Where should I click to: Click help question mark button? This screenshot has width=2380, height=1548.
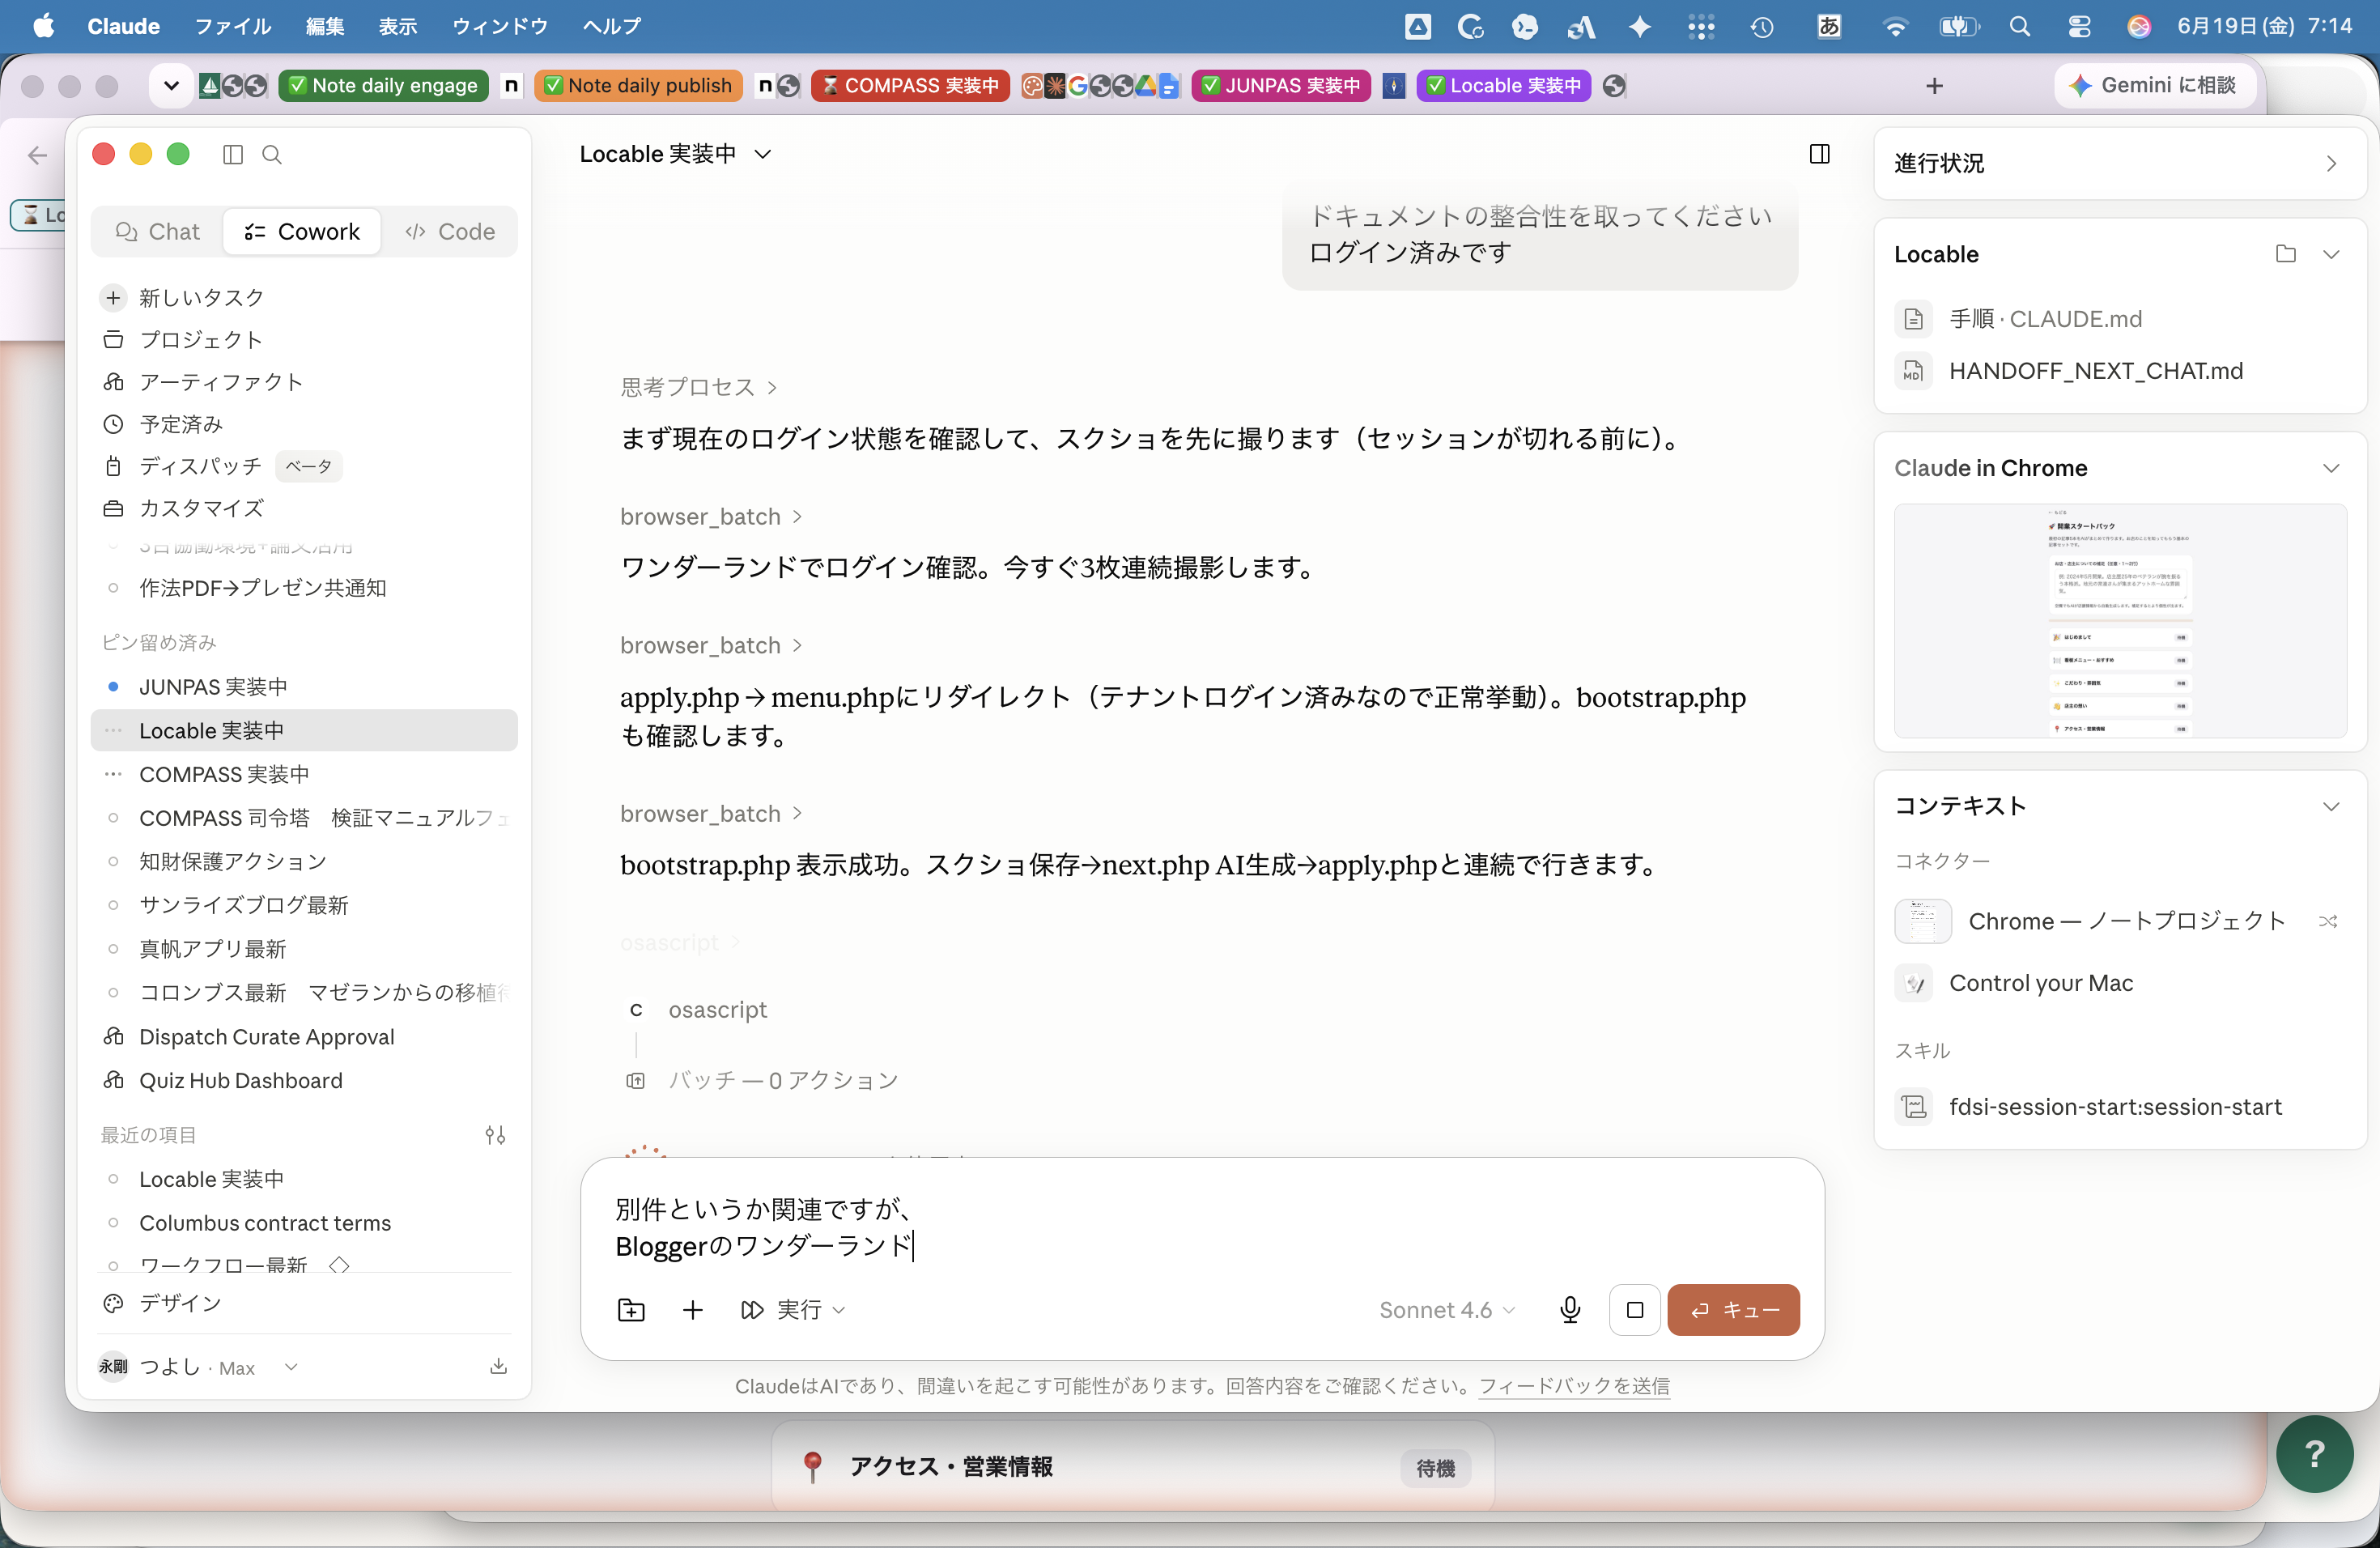tap(2314, 1454)
